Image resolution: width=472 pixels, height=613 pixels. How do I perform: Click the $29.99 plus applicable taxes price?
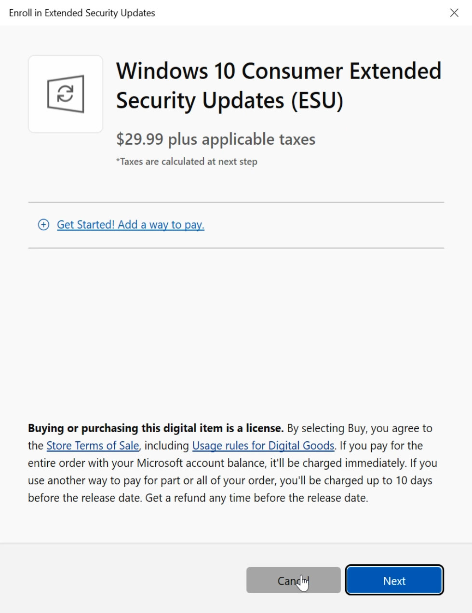click(x=216, y=139)
